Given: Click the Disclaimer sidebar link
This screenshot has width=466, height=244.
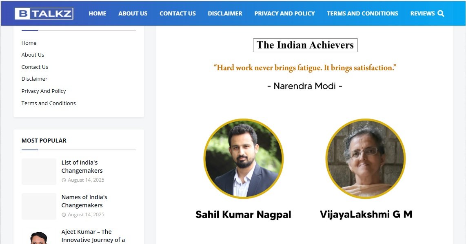Looking at the screenshot, I should click(x=34, y=79).
